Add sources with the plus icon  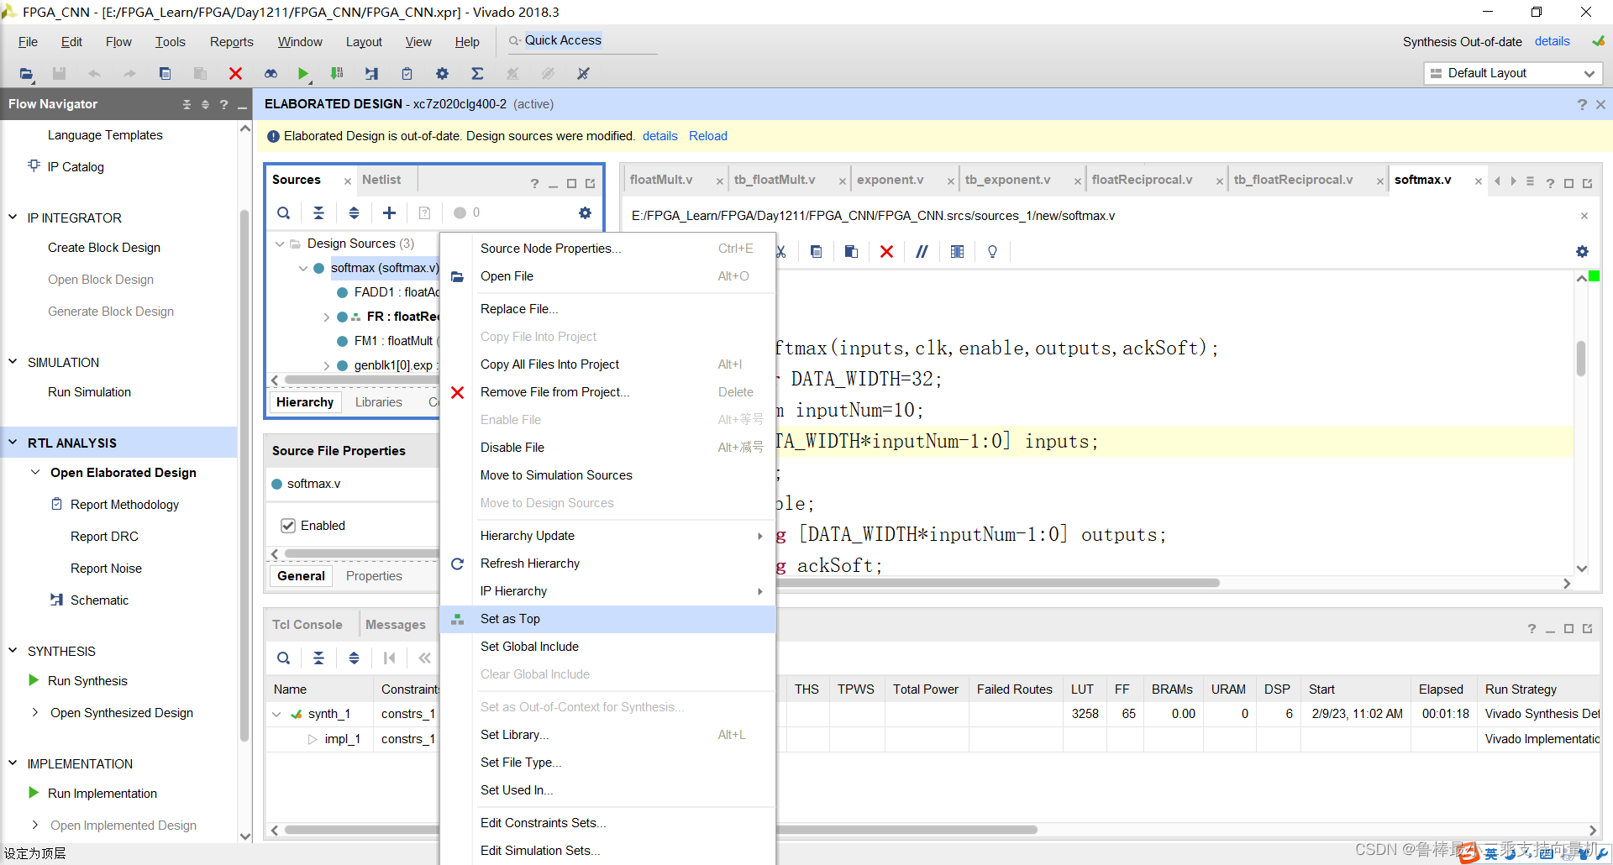click(x=389, y=213)
